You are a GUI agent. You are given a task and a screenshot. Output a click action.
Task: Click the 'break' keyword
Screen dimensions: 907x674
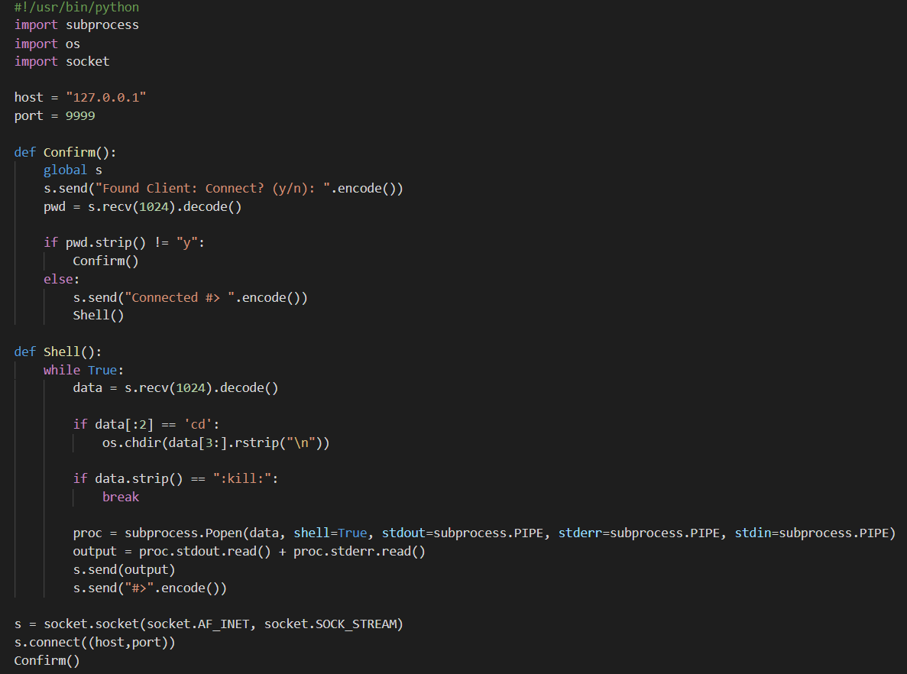click(121, 497)
